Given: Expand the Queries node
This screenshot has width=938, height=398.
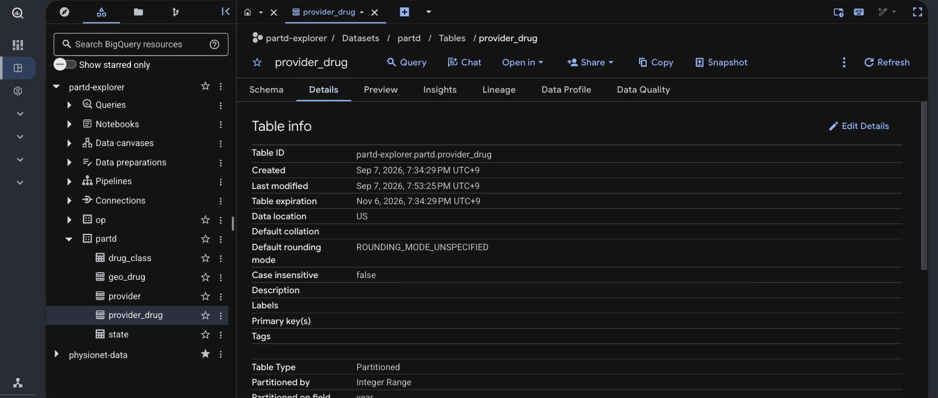Looking at the screenshot, I should [69, 105].
